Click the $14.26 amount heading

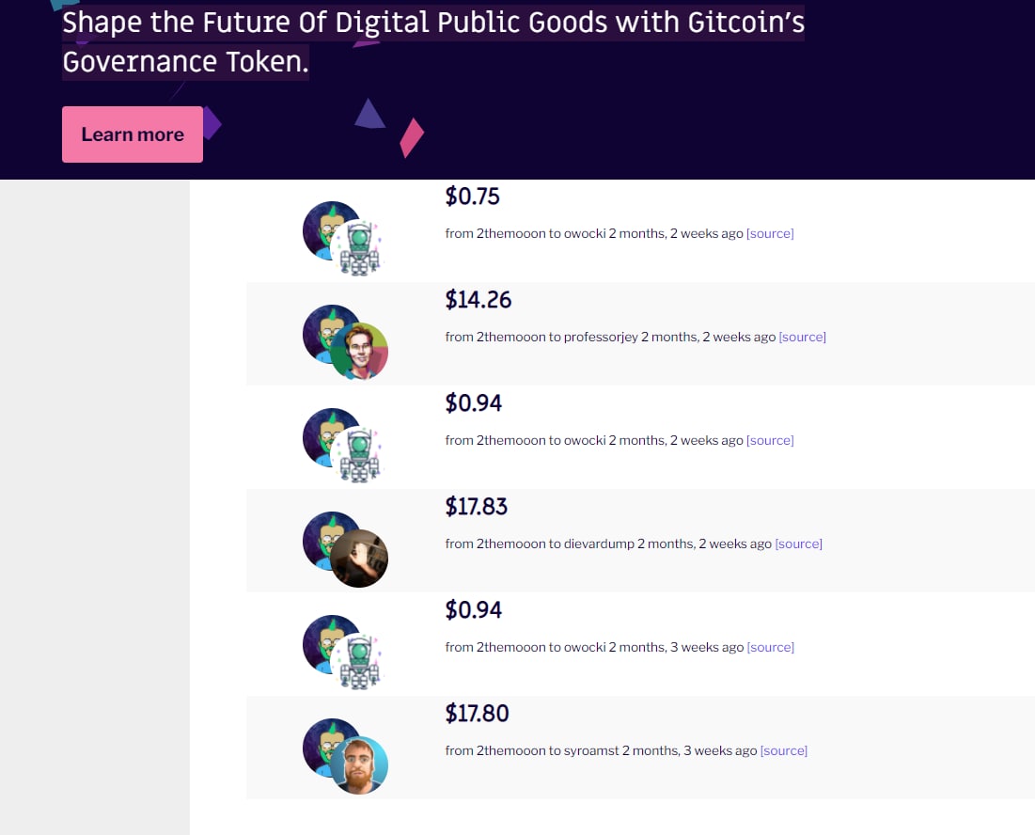coord(478,300)
